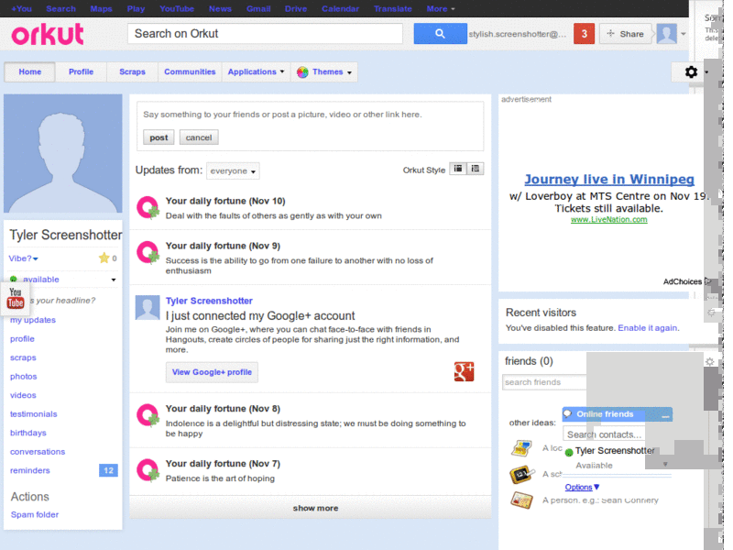Click the account avatar in top bar
The width and height of the screenshot is (733, 550).
click(666, 34)
